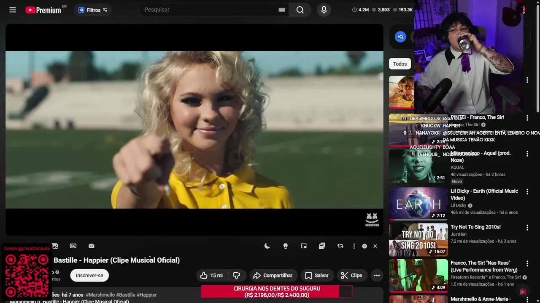This screenshot has height=303, width=540.
Task: Open more actions three-dot button
Action: (377, 275)
